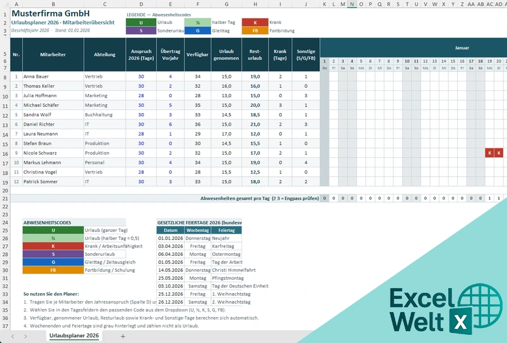This screenshot has height=343, width=507.
Task: Select the red K swatch in the top legend
Action: [255, 22]
